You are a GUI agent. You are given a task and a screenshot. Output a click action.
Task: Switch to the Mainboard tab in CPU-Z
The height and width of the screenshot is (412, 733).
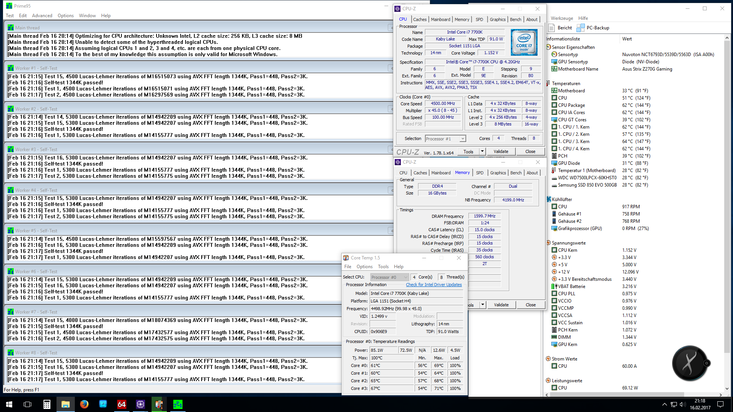point(440,19)
